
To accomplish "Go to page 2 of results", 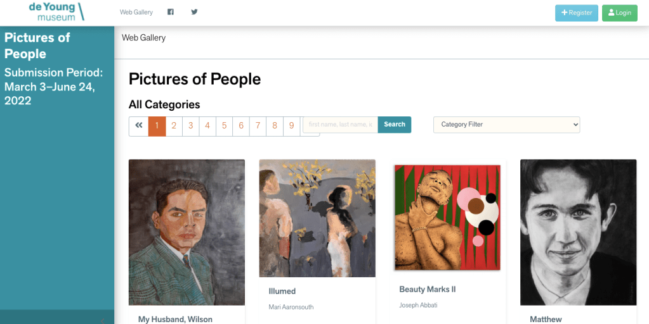I will coord(174,126).
